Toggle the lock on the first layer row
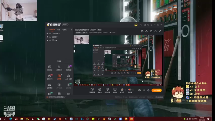 point(50,34)
